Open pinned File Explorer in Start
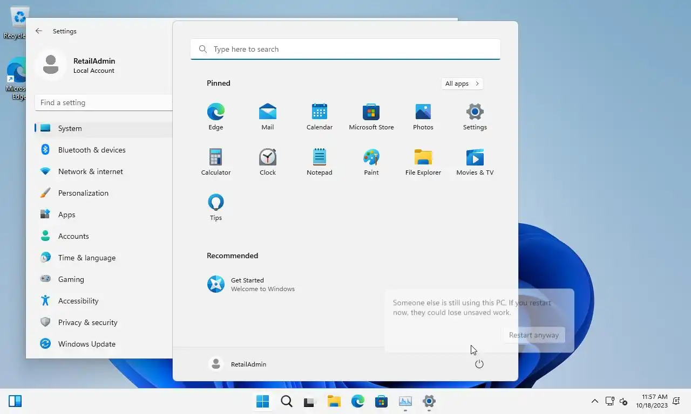 (423, 162)
